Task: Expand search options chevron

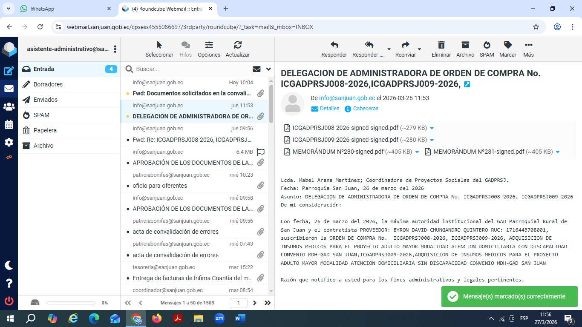Action: tap(268, 69)
